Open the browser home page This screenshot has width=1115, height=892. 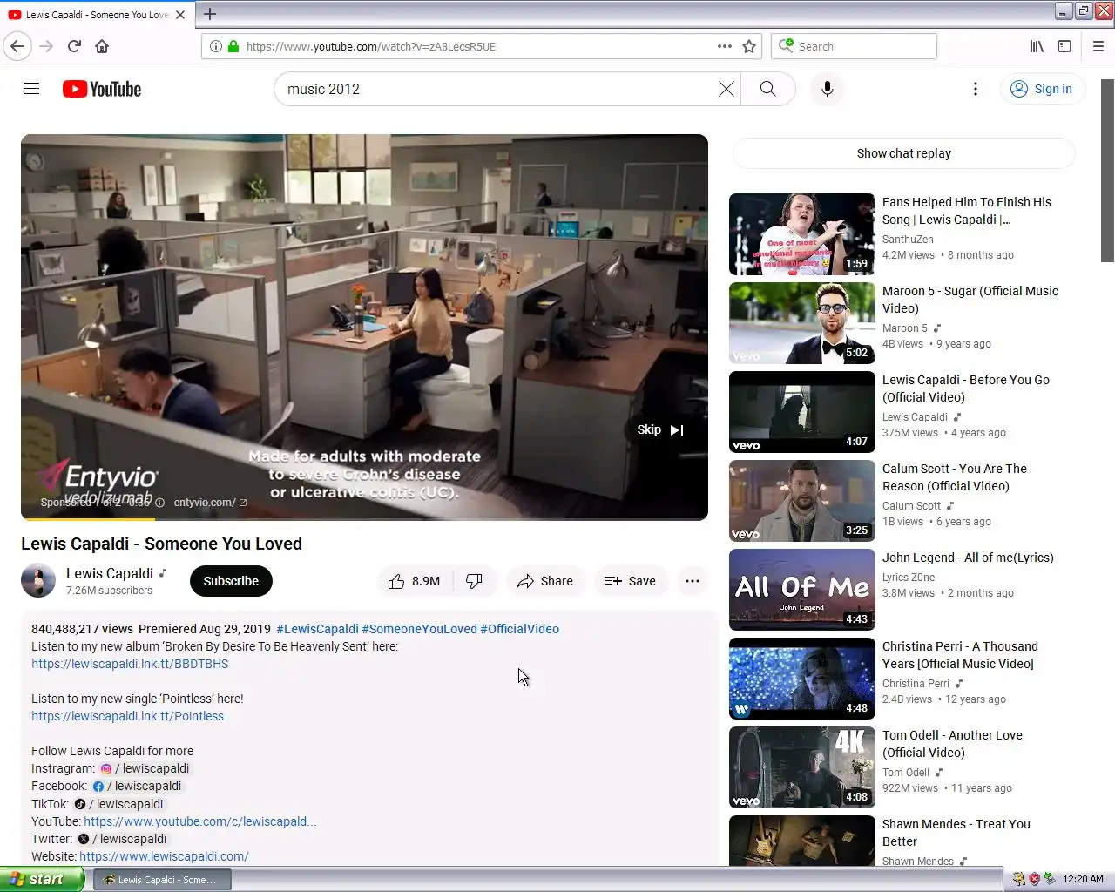point(102,46)
